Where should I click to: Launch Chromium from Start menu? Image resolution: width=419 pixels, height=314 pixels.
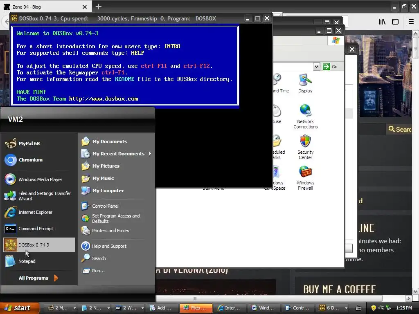39,160
